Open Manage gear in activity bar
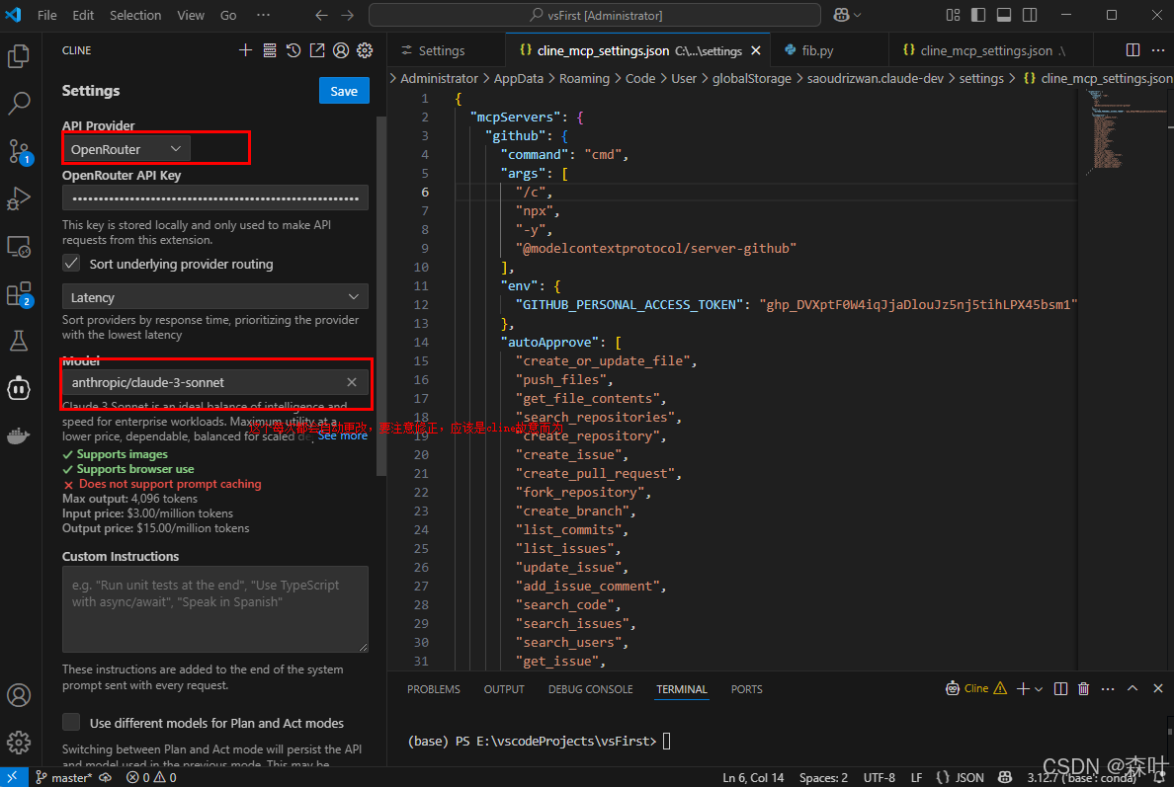1174x787 pixels. coord(19,743)
